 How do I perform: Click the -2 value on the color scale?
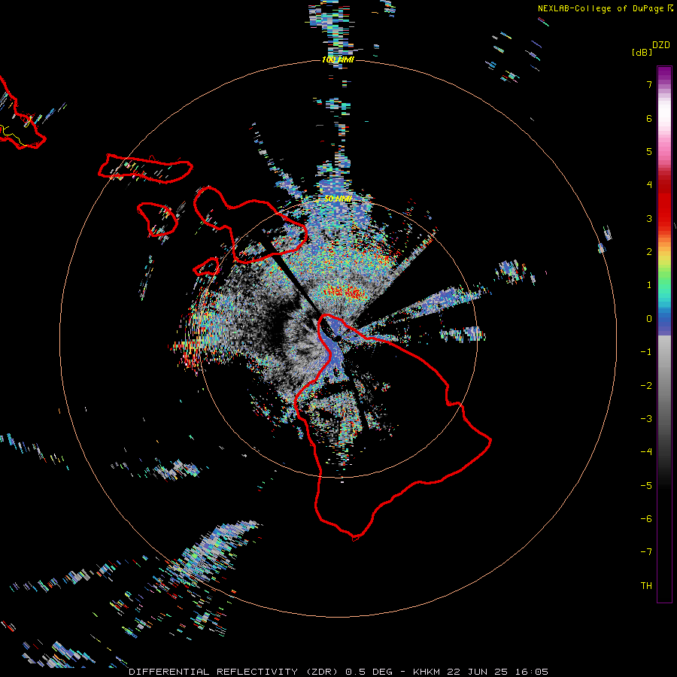coord(646,386)
